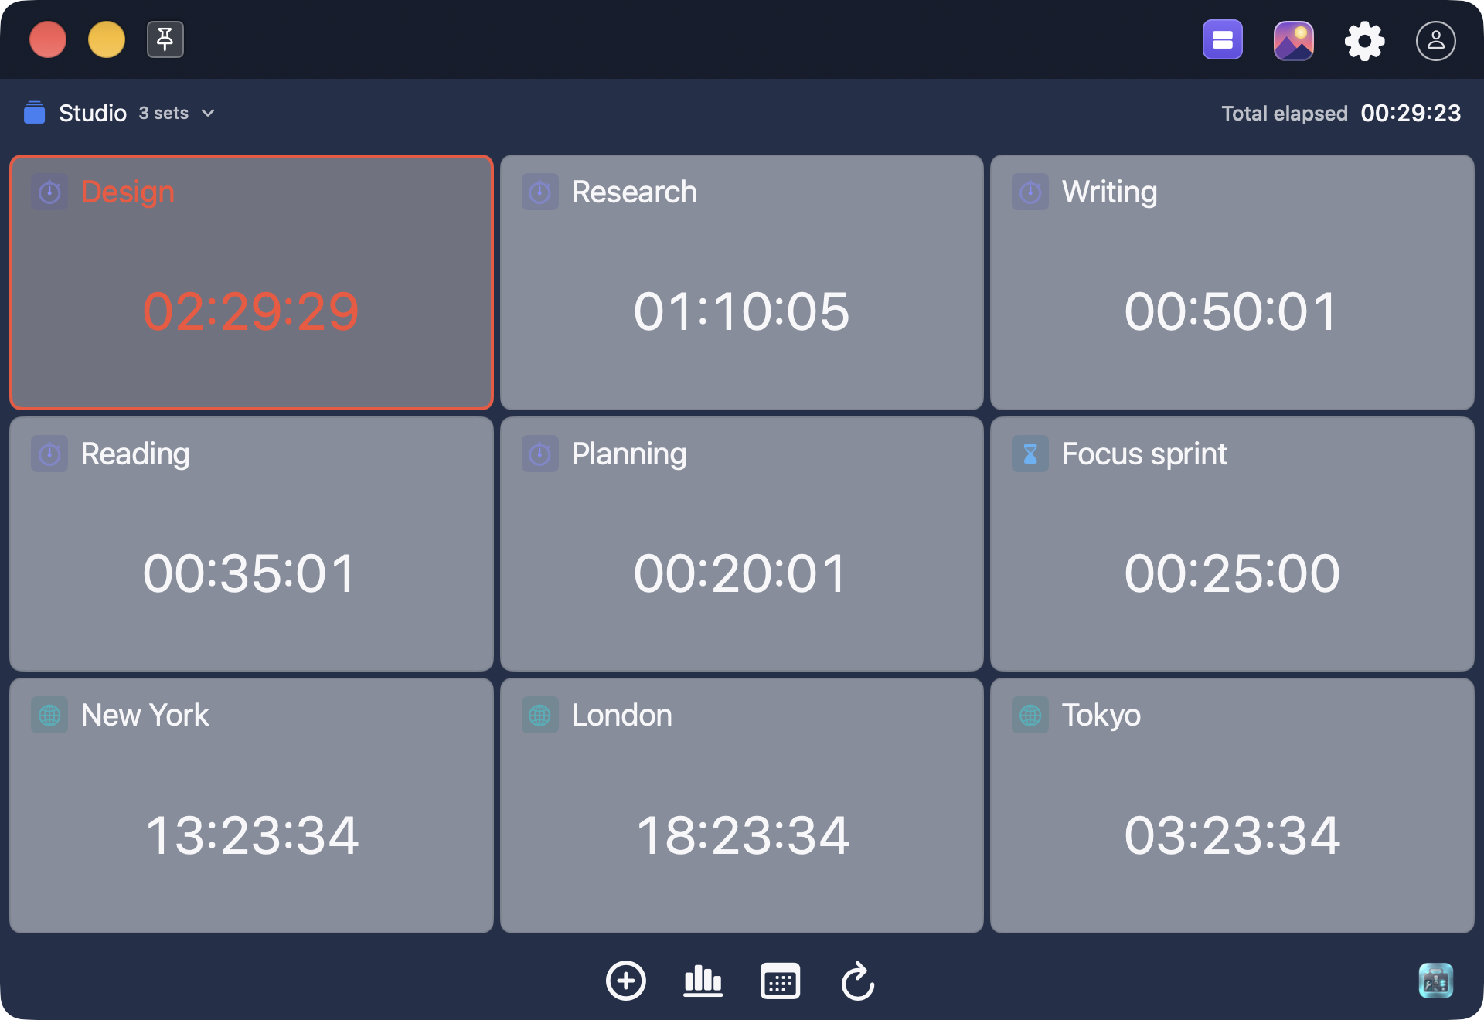Click the hourglass icon on Focus sprint
This screenshot has width=1484, height=1020.
coord(1030,454)
